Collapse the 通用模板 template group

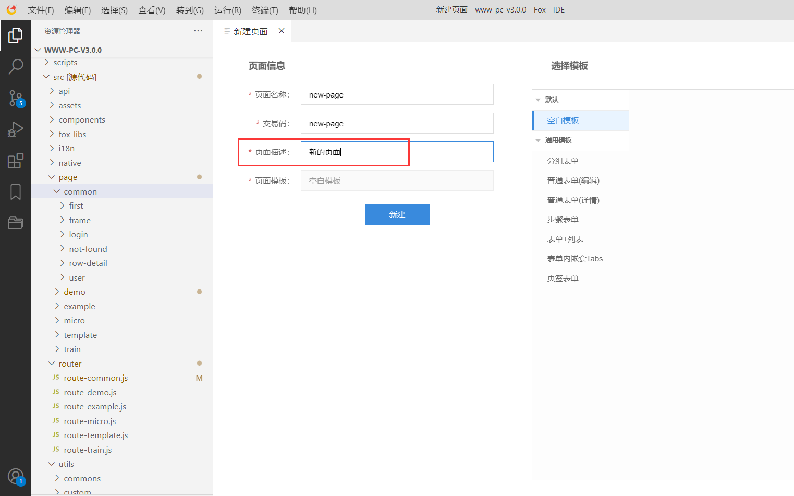538,140
